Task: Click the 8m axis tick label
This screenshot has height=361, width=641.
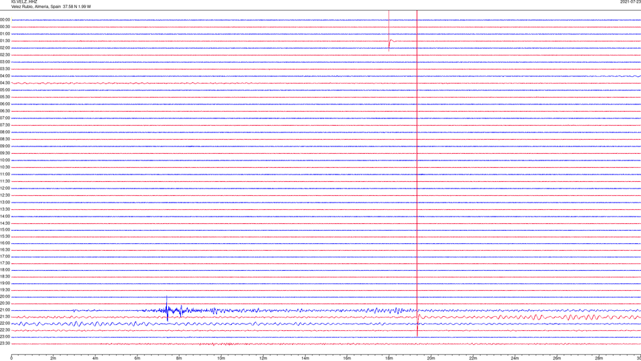Action: 179,358
